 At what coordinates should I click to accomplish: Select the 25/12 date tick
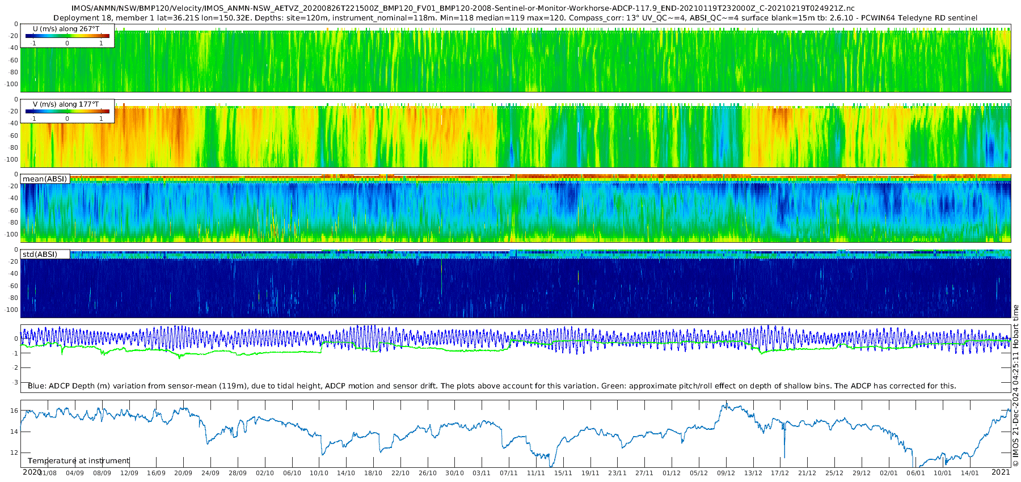(834, 473)
